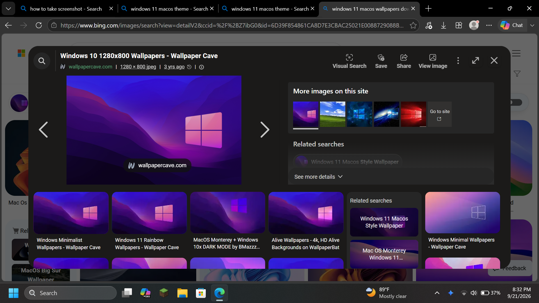
Task: Open Windows 11 Macos Style Wallpaper related search
Action: (384, 222)
